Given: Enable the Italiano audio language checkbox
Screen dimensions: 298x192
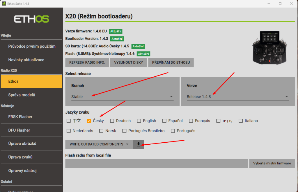Looking at the screenshot, I should click(241, 121).
